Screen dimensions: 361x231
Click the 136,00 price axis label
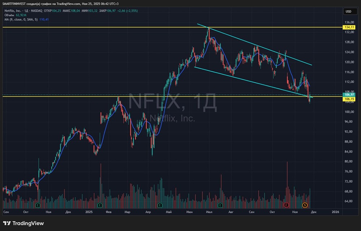[349, 22]
